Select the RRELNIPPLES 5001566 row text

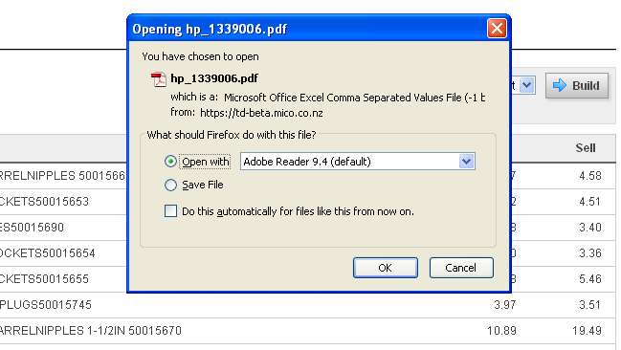tap(62, 176)
